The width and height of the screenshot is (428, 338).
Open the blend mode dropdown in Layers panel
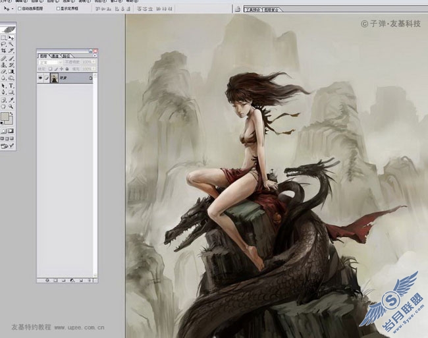click(51, 62)
